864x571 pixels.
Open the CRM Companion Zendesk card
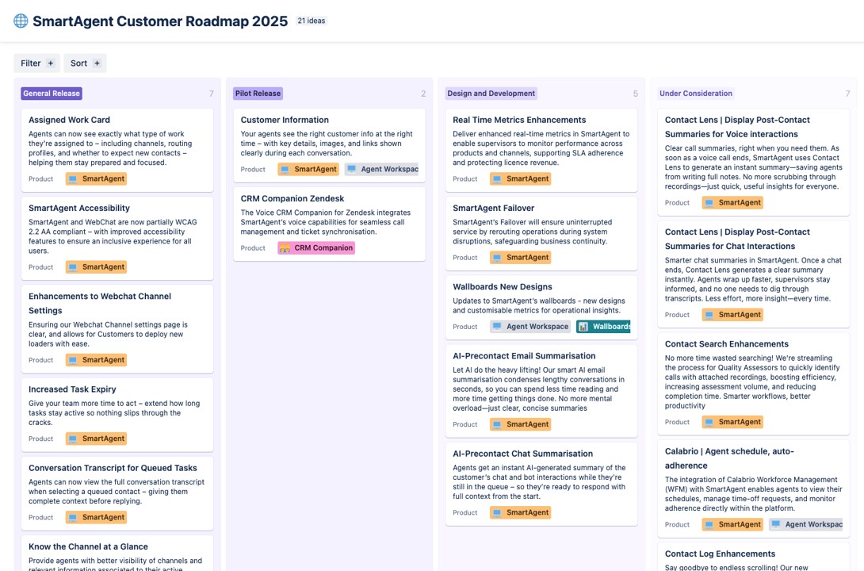pos(292,198)
